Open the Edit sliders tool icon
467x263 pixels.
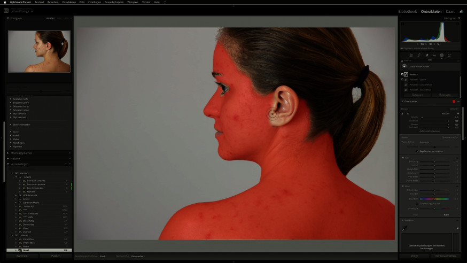(411, 55)
